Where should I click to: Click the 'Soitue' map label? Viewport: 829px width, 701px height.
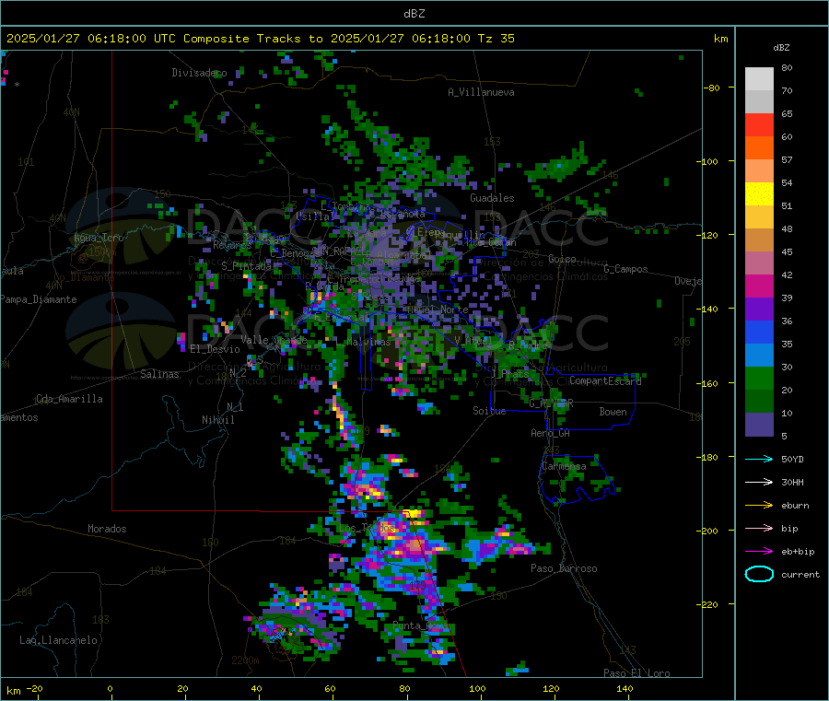tap(489, 411)
